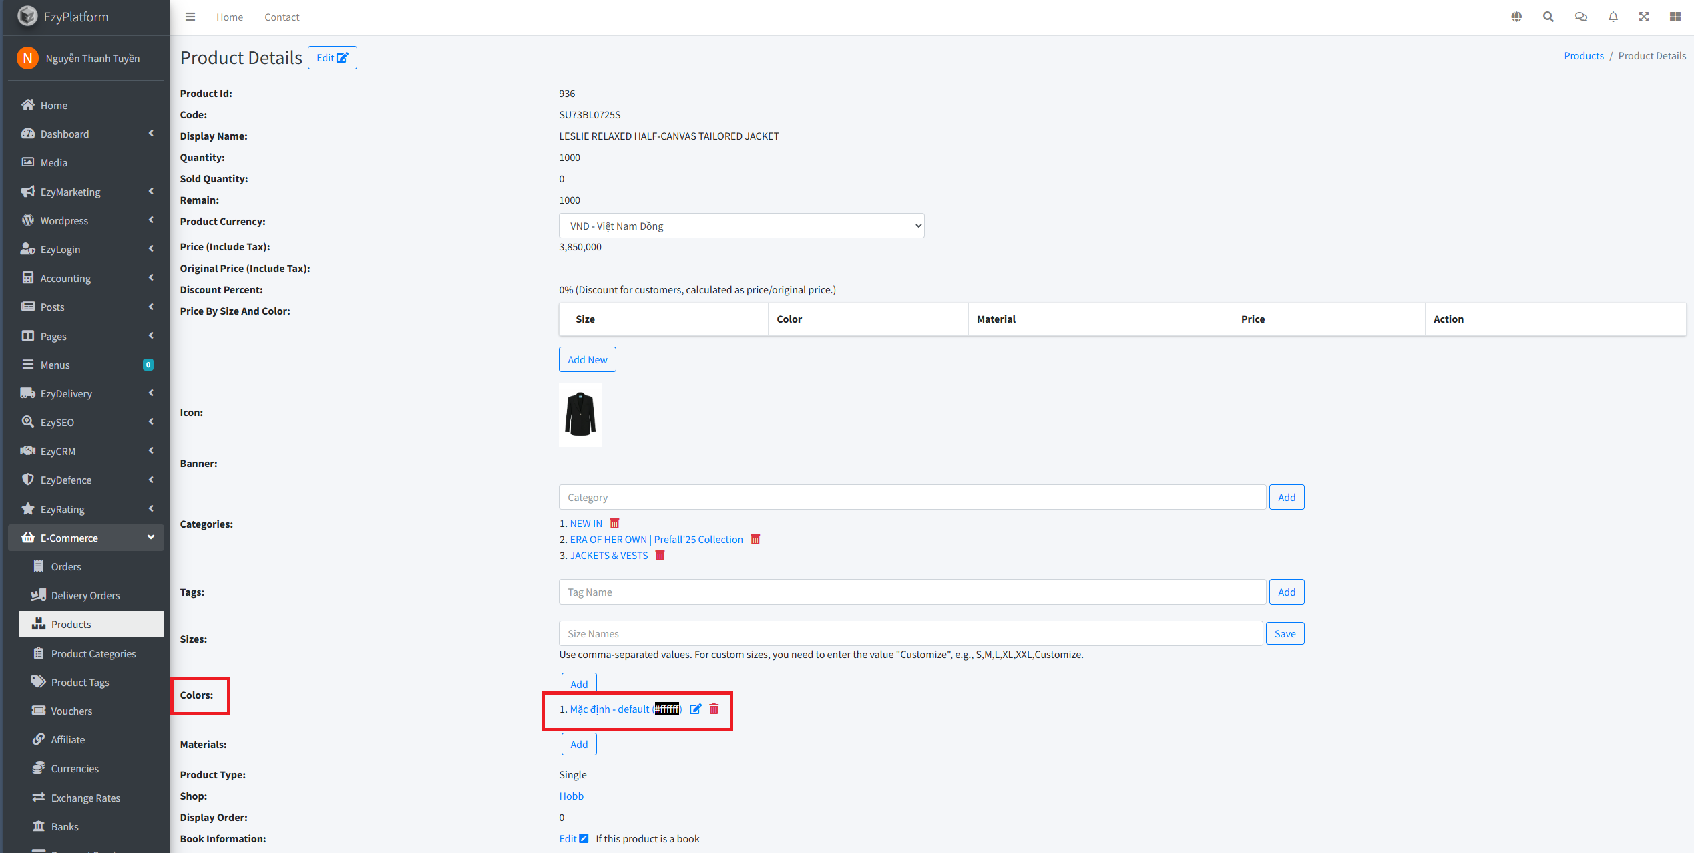The image size is (1694, 853).
Task: Open the search magnifier icon in top bar
Action: pos(1548,17)
